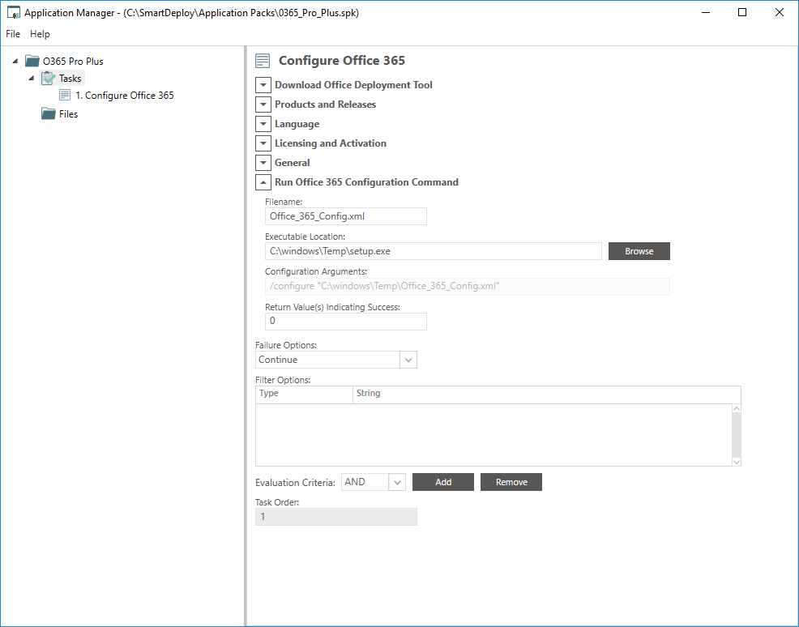Expand Products and Releases section
Image resolution: width=799 pixels, height=627 pixels.
point(263,104)
